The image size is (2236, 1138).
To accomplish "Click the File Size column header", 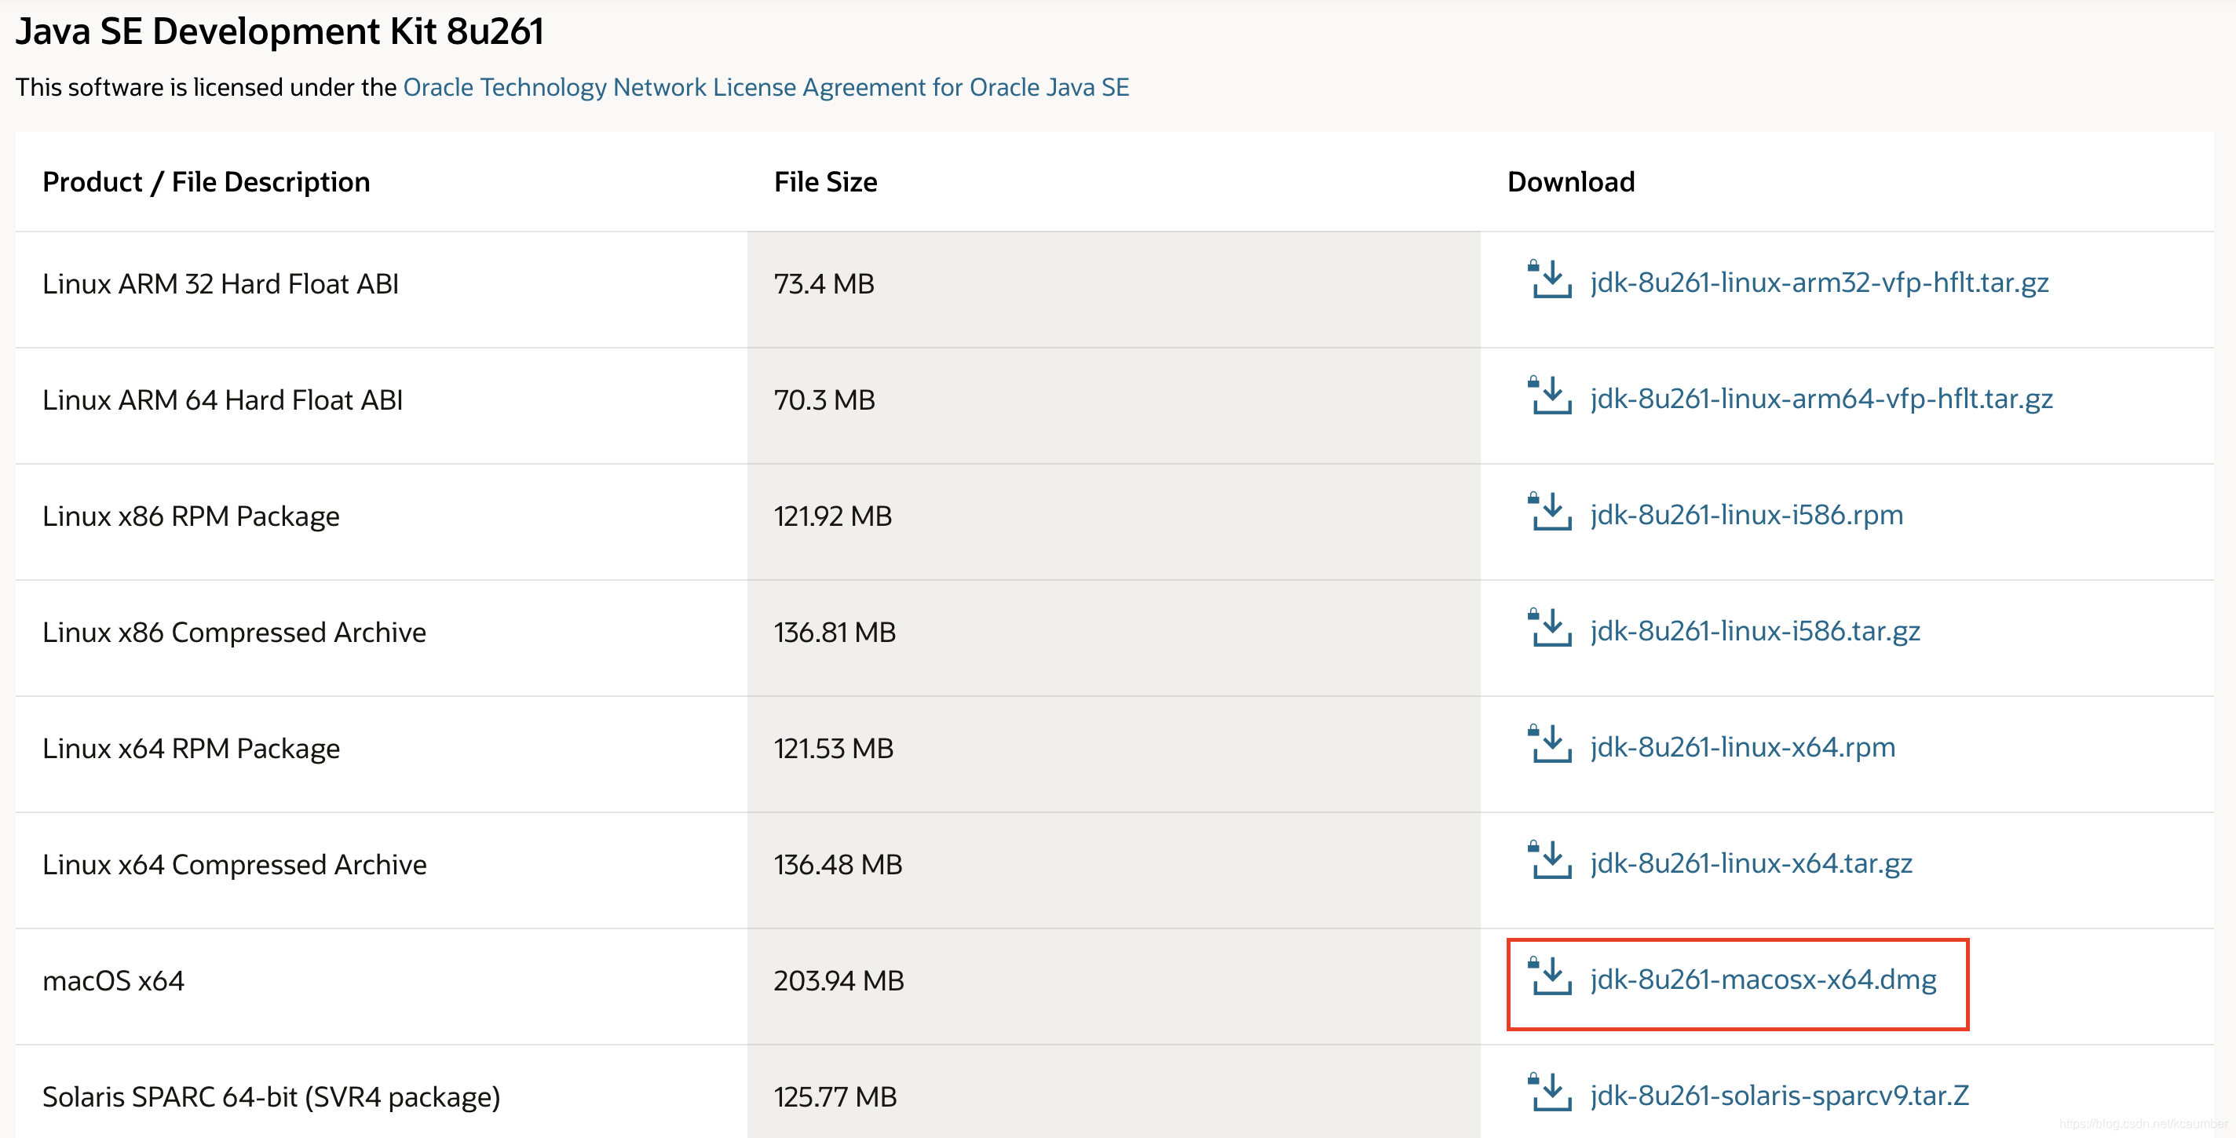I will coord(825,182).
